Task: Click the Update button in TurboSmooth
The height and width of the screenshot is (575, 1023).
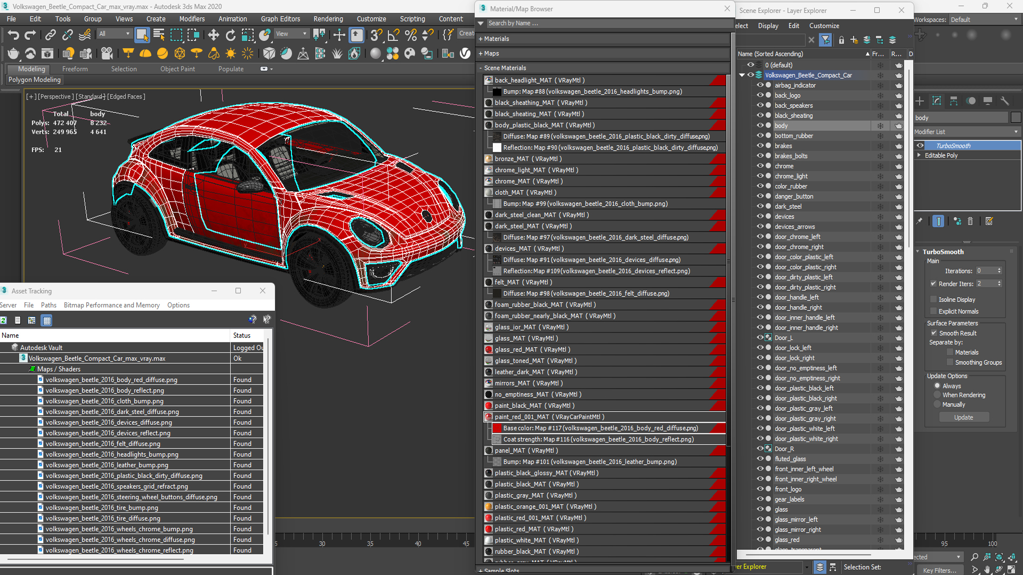Action: point(963,417)
